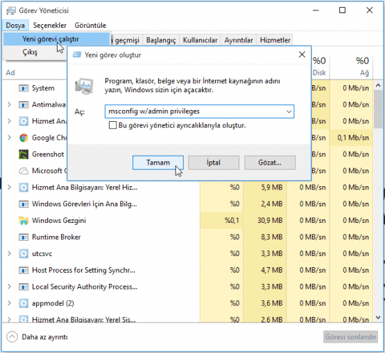Image resolution: width=385 pixels, height=353 pixels.
Task: Click the appmodel (2) gear icon
Action: point(24,304)
